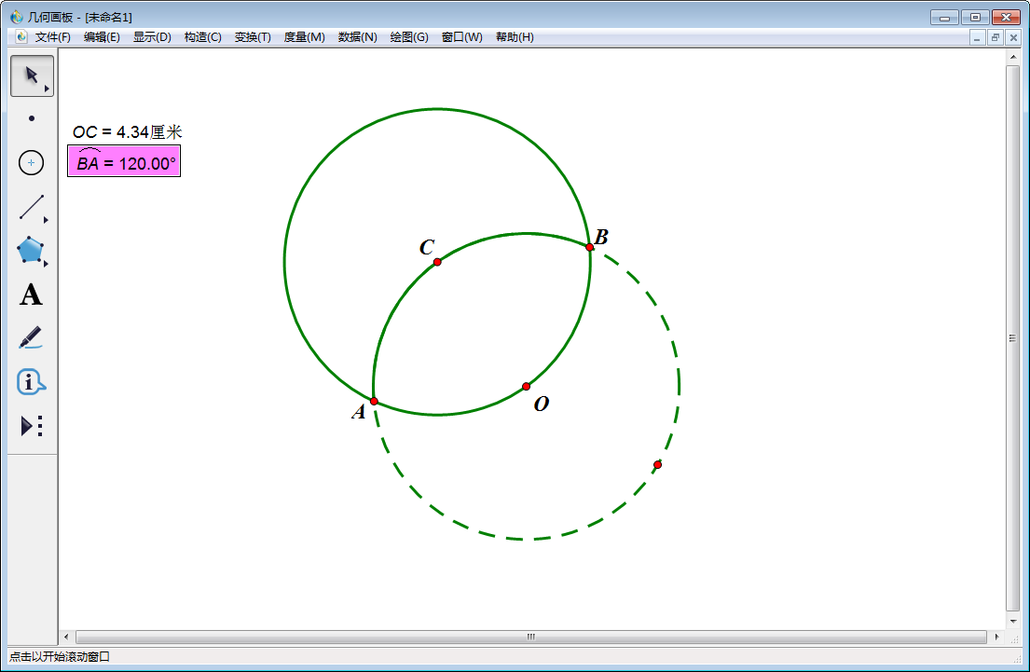Select red point O
Screen dimensions: 1030x672
coord(526,386)
